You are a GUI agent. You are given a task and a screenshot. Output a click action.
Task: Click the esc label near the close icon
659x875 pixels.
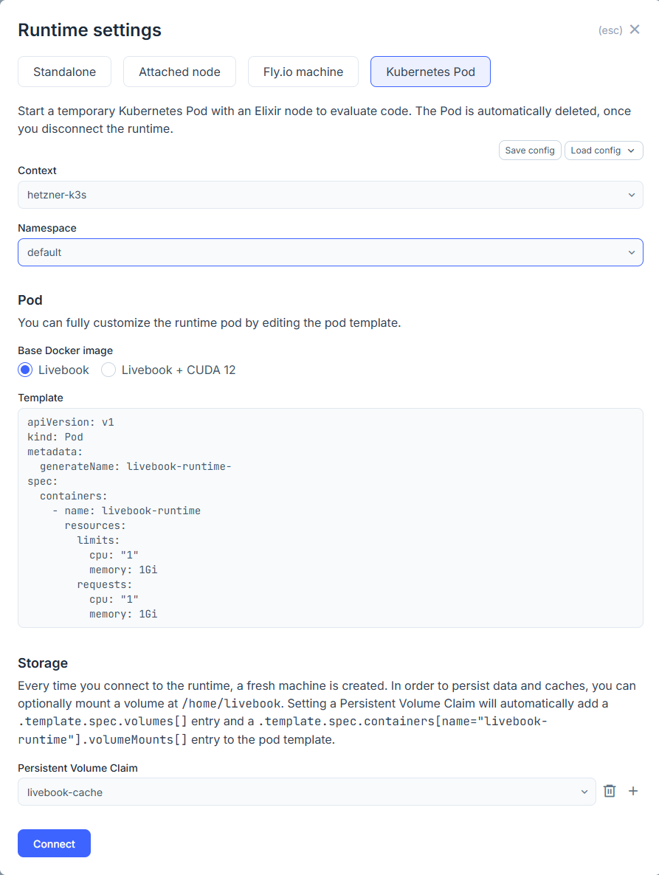point(610,30)
